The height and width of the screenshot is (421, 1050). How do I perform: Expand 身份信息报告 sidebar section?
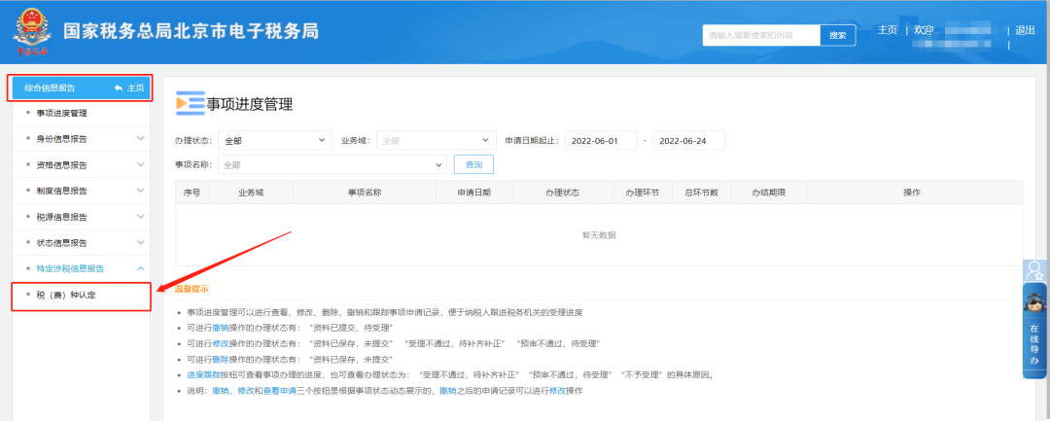[81, 139]
